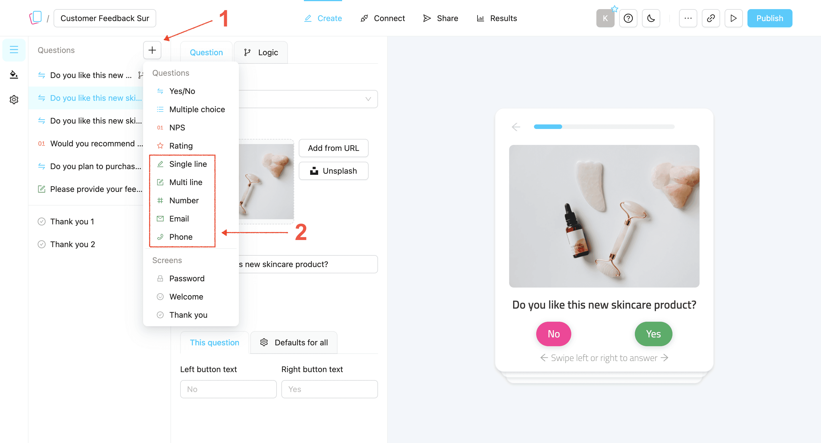Open the Defaults for all tab
This screenshot has height=443, width=821.
pyautogui.click(x=294, y=342)
